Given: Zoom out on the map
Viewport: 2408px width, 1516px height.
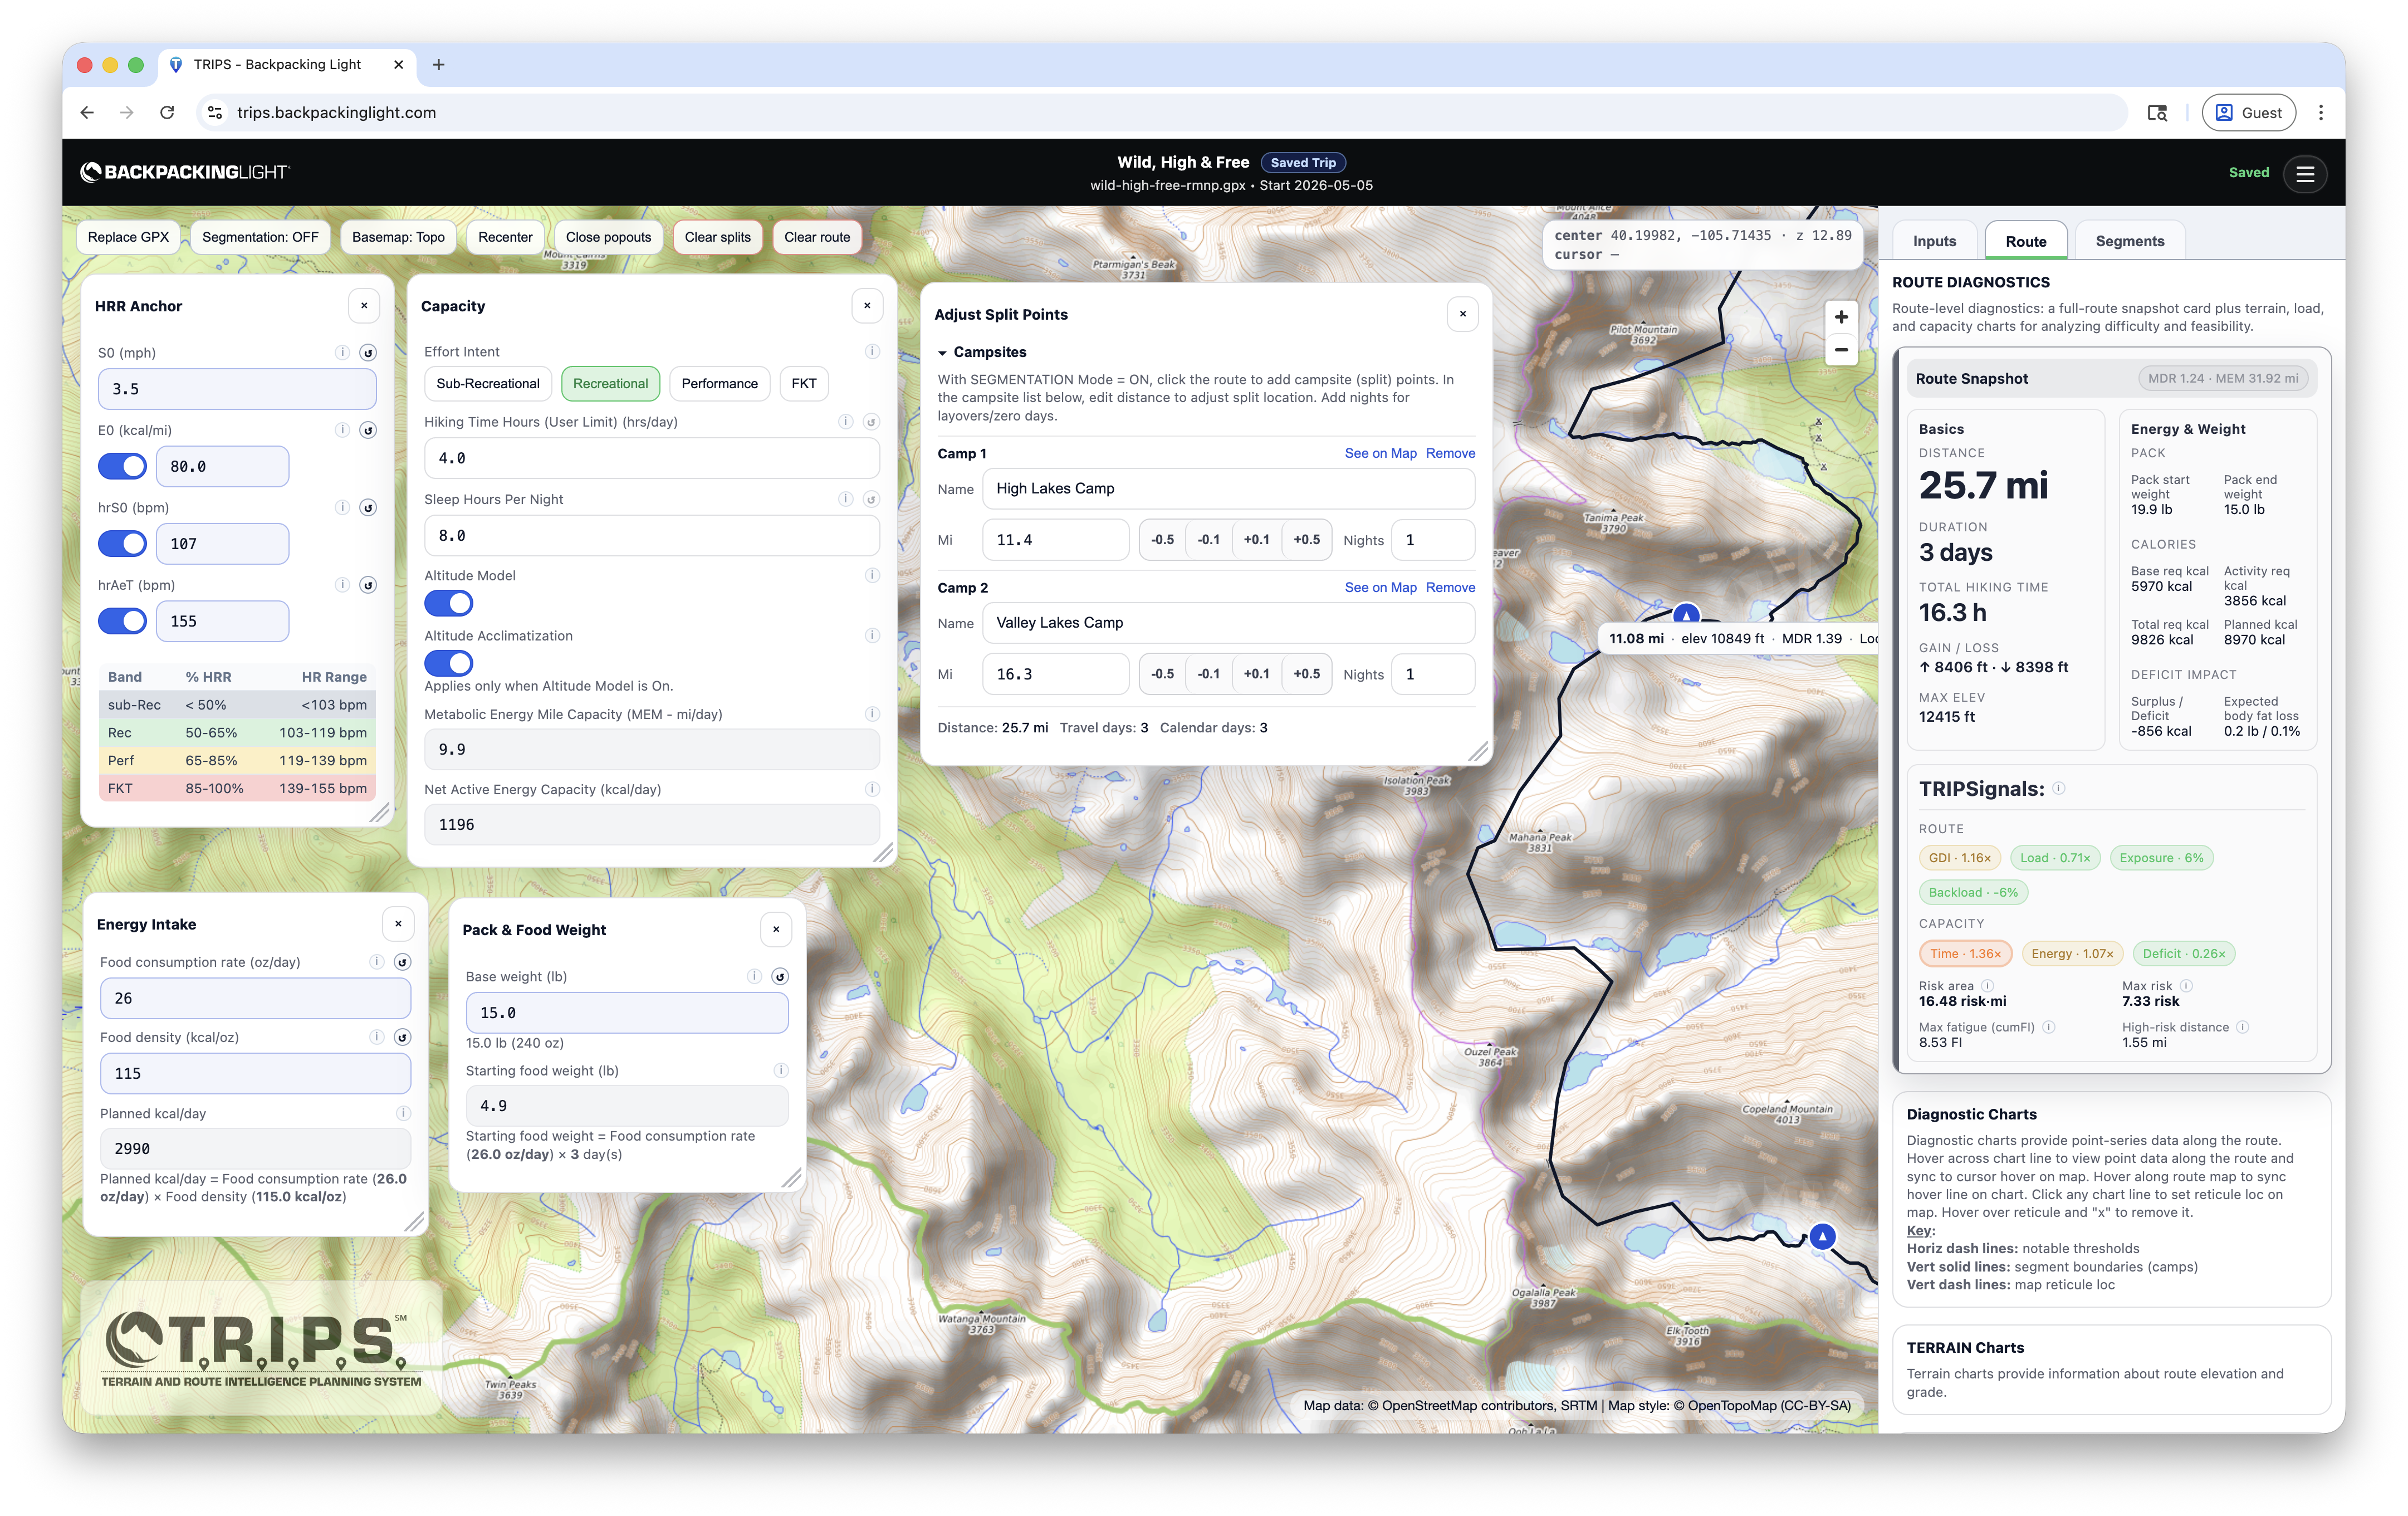Looking at the screenshot, I should (x=1841, y=350).
